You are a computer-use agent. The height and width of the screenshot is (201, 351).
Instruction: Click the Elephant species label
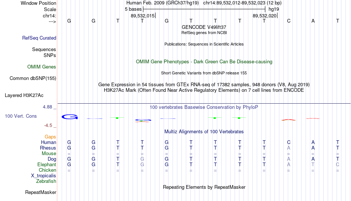click(x=47, y=165)
